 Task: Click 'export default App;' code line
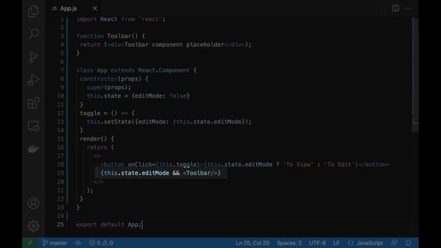click(109, 225)
